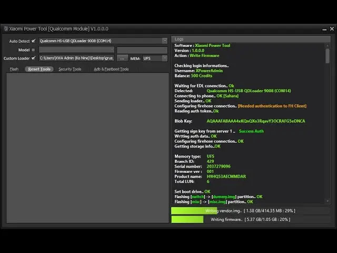Click the custom loader path field
337x253 pixels.
[76, 58]
